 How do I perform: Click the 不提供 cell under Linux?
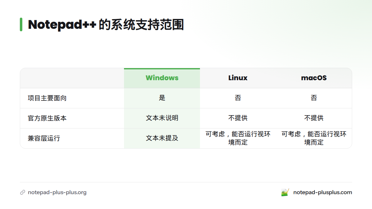click(x=238, y=118)
